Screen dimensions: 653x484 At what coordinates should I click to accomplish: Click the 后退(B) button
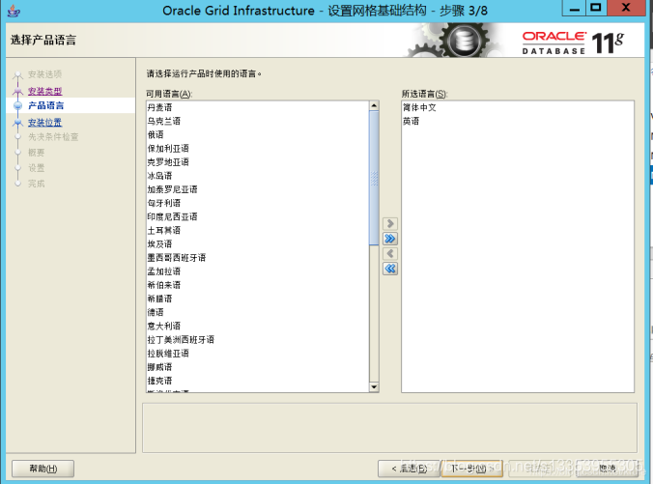coord(409,469)
